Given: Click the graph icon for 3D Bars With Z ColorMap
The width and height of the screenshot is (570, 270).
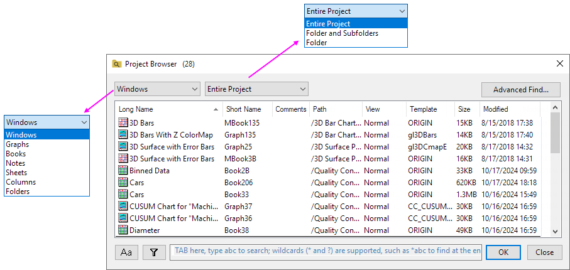Looking at the screenshot, I should [x=123, y=135].
